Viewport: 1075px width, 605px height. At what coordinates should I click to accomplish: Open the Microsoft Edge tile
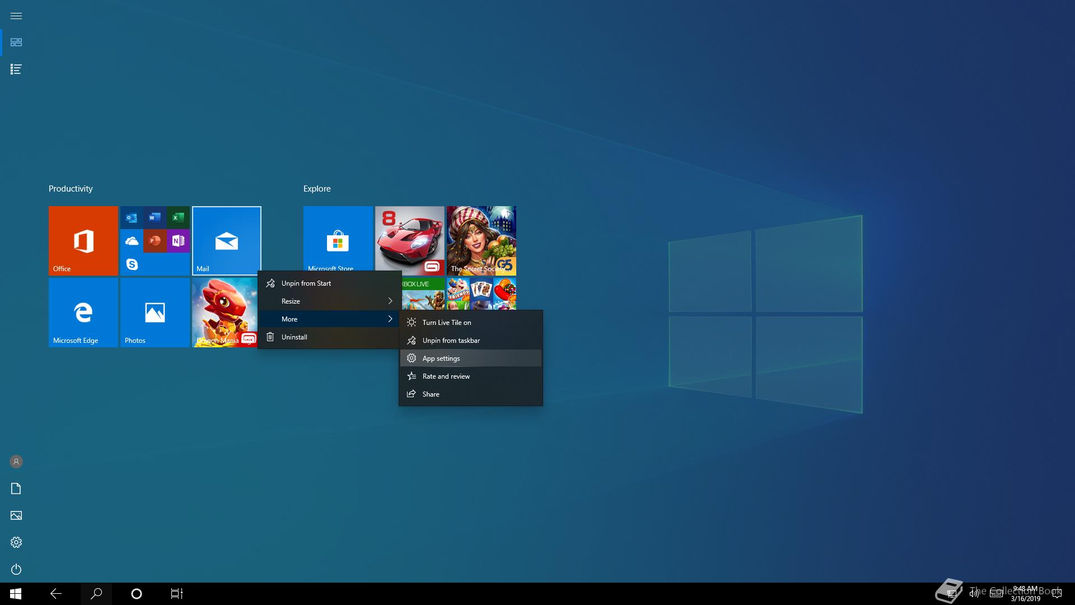point(83,312)
